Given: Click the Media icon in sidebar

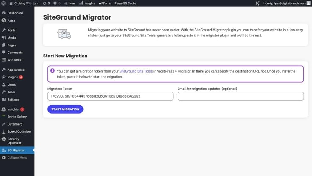Looking at the screenshot, I should tap(3, 38).
